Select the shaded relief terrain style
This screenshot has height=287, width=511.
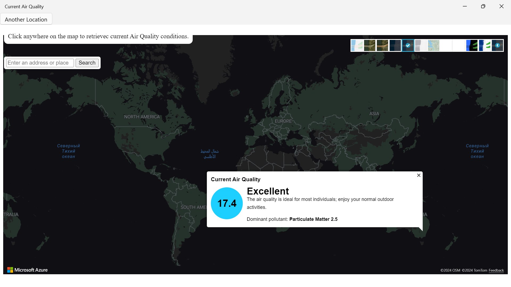[433, 45]
